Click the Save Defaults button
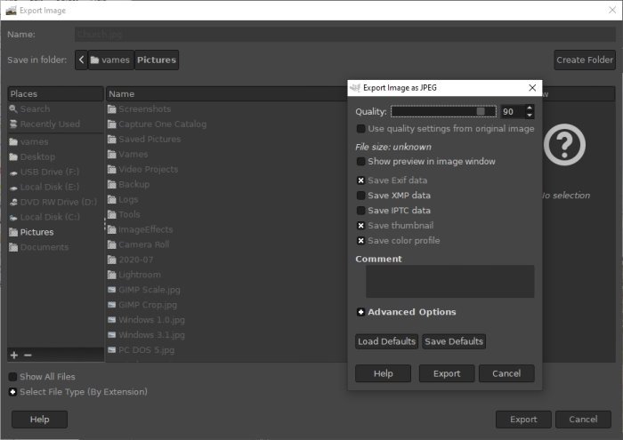 (x=453, y=341)
